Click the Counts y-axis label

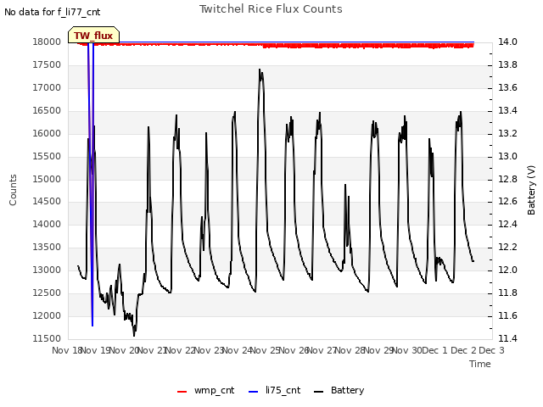pyautogui.click(x=13, y=190)
